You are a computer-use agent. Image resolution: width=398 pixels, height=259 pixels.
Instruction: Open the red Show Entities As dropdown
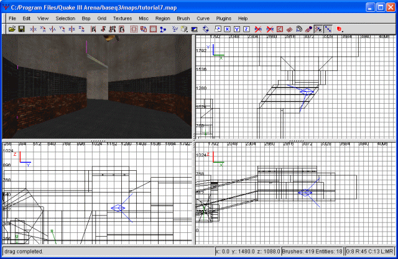pos(340,29)
